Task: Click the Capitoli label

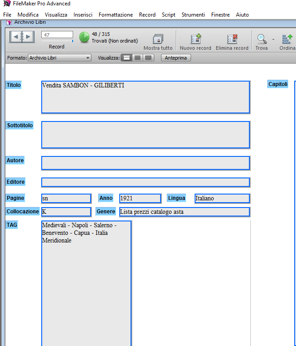Action: click(278, 84)
